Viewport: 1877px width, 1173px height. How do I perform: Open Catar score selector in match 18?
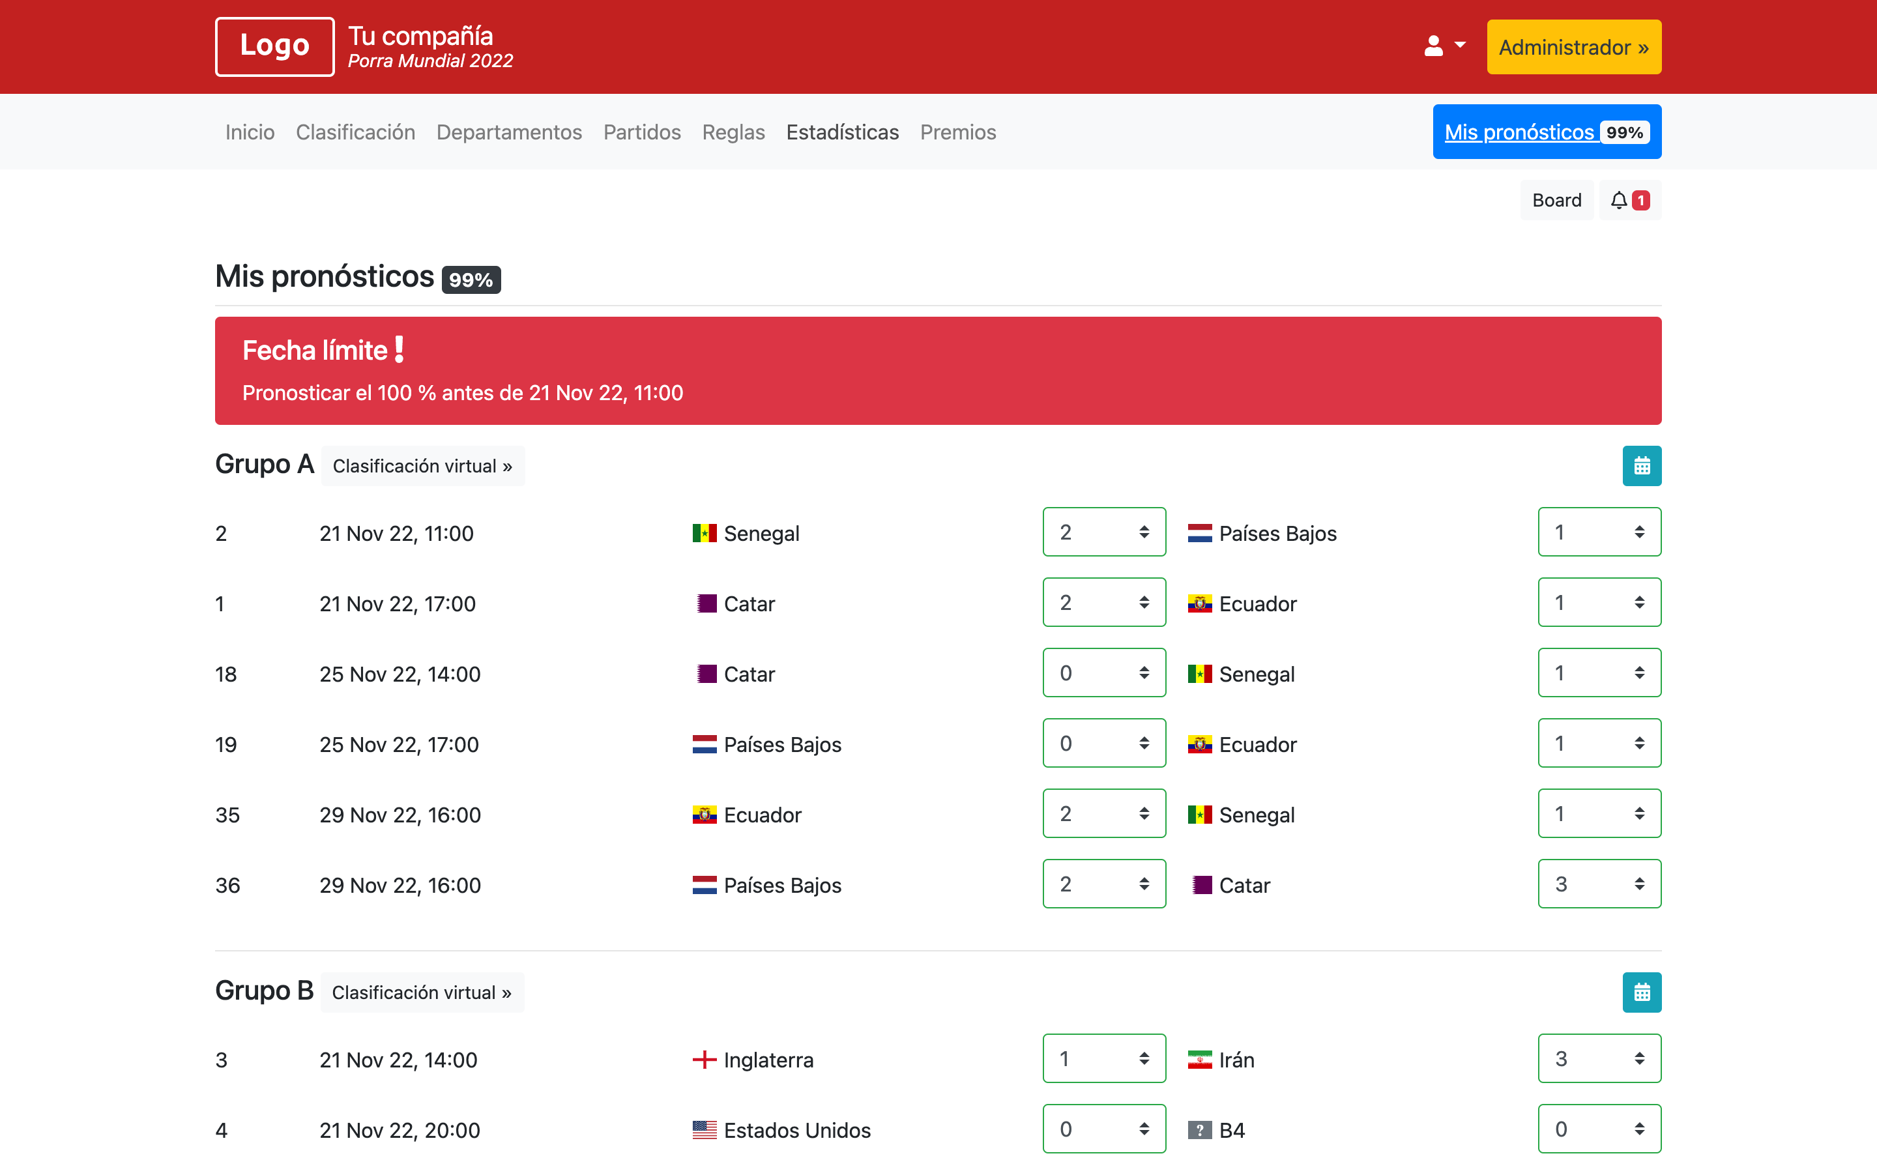[1103, 673]
